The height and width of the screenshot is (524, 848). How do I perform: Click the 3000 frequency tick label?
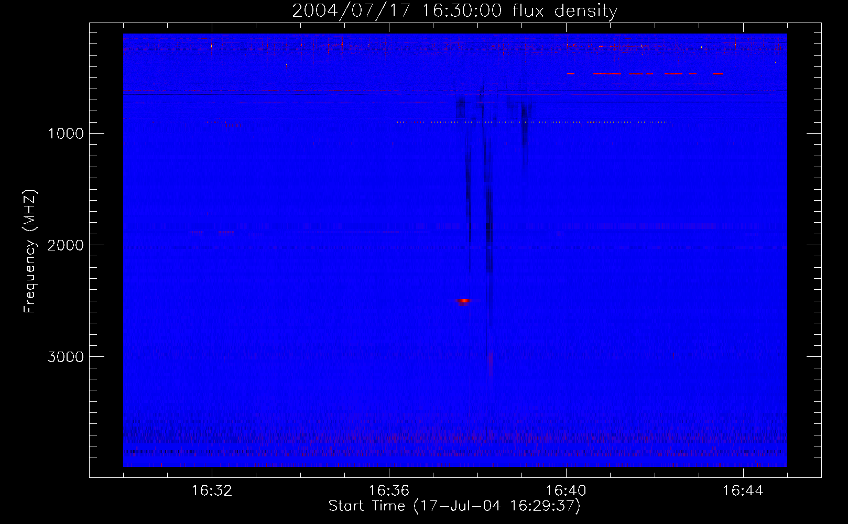pos(66,357)
